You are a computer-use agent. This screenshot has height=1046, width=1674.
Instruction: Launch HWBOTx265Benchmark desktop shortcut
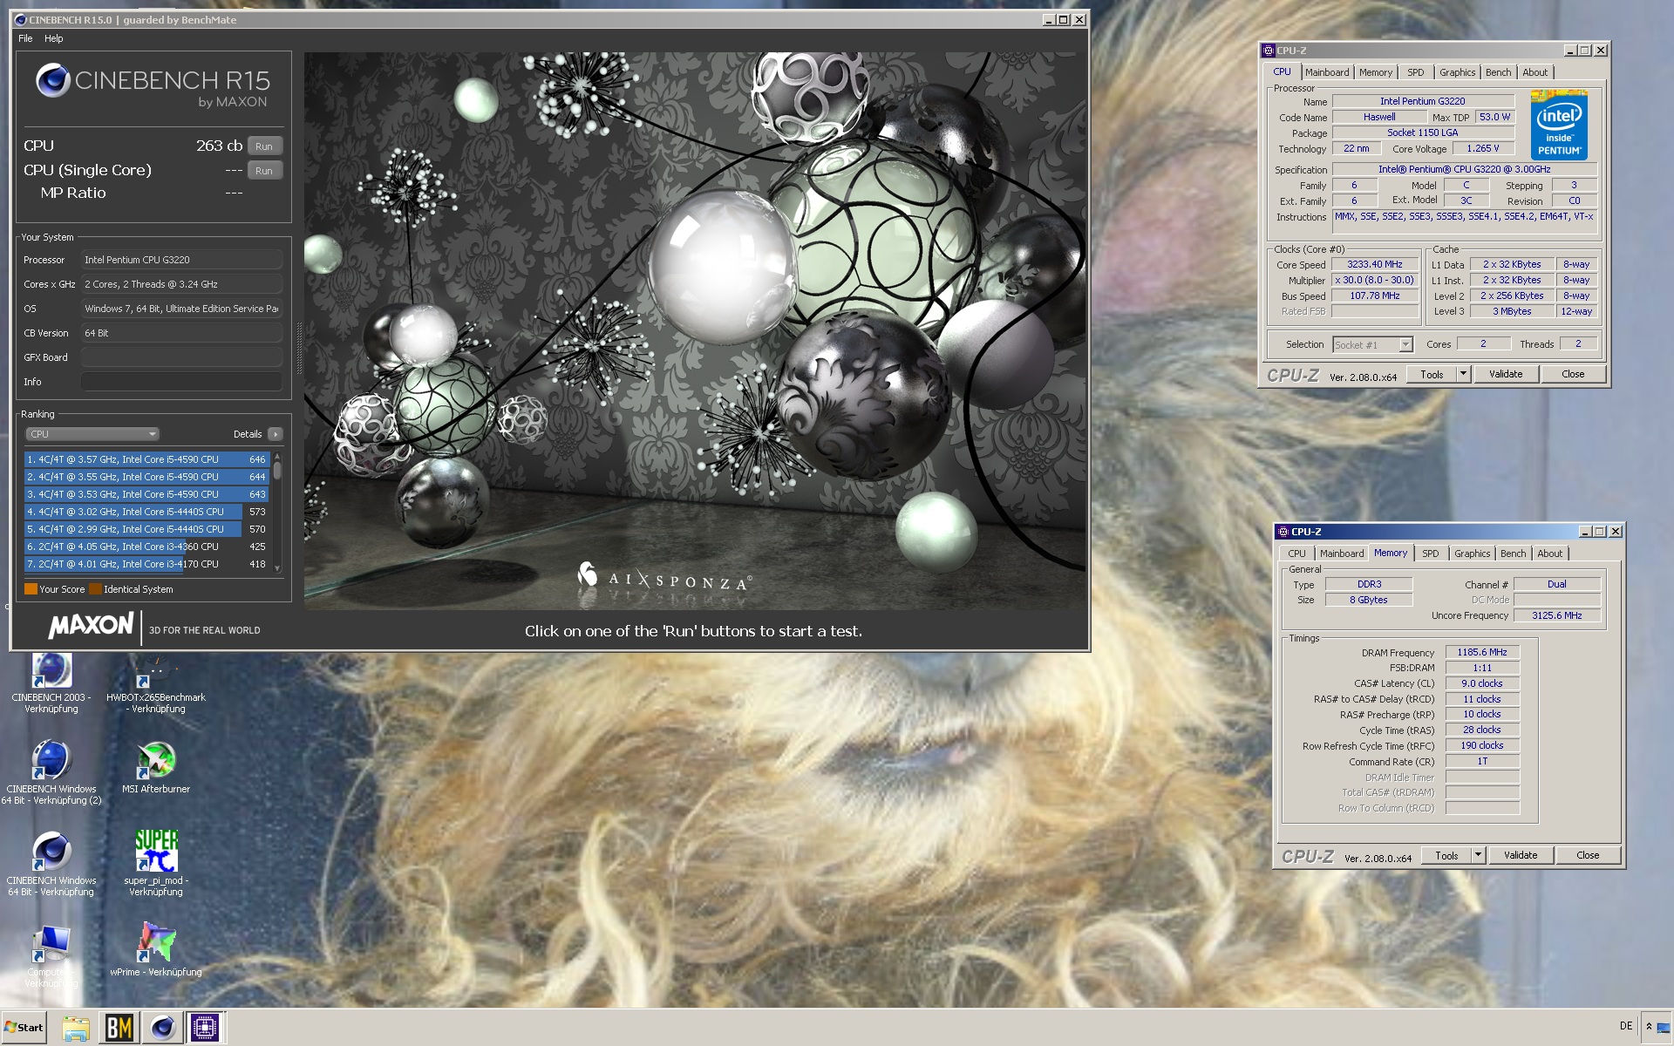[x=156, y=683]
